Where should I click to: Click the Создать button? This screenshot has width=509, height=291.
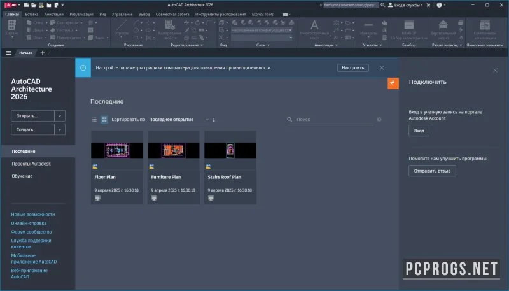(x=32, y=129)
